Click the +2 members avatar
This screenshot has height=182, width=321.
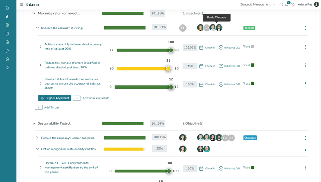(x=232, y=138)
